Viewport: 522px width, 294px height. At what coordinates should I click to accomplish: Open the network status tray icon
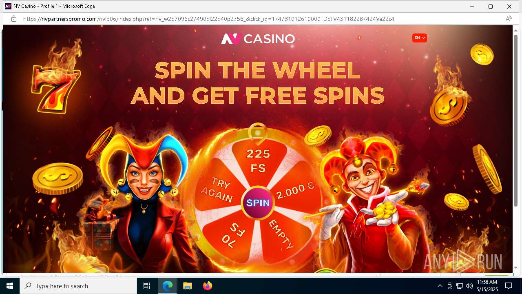459,286
